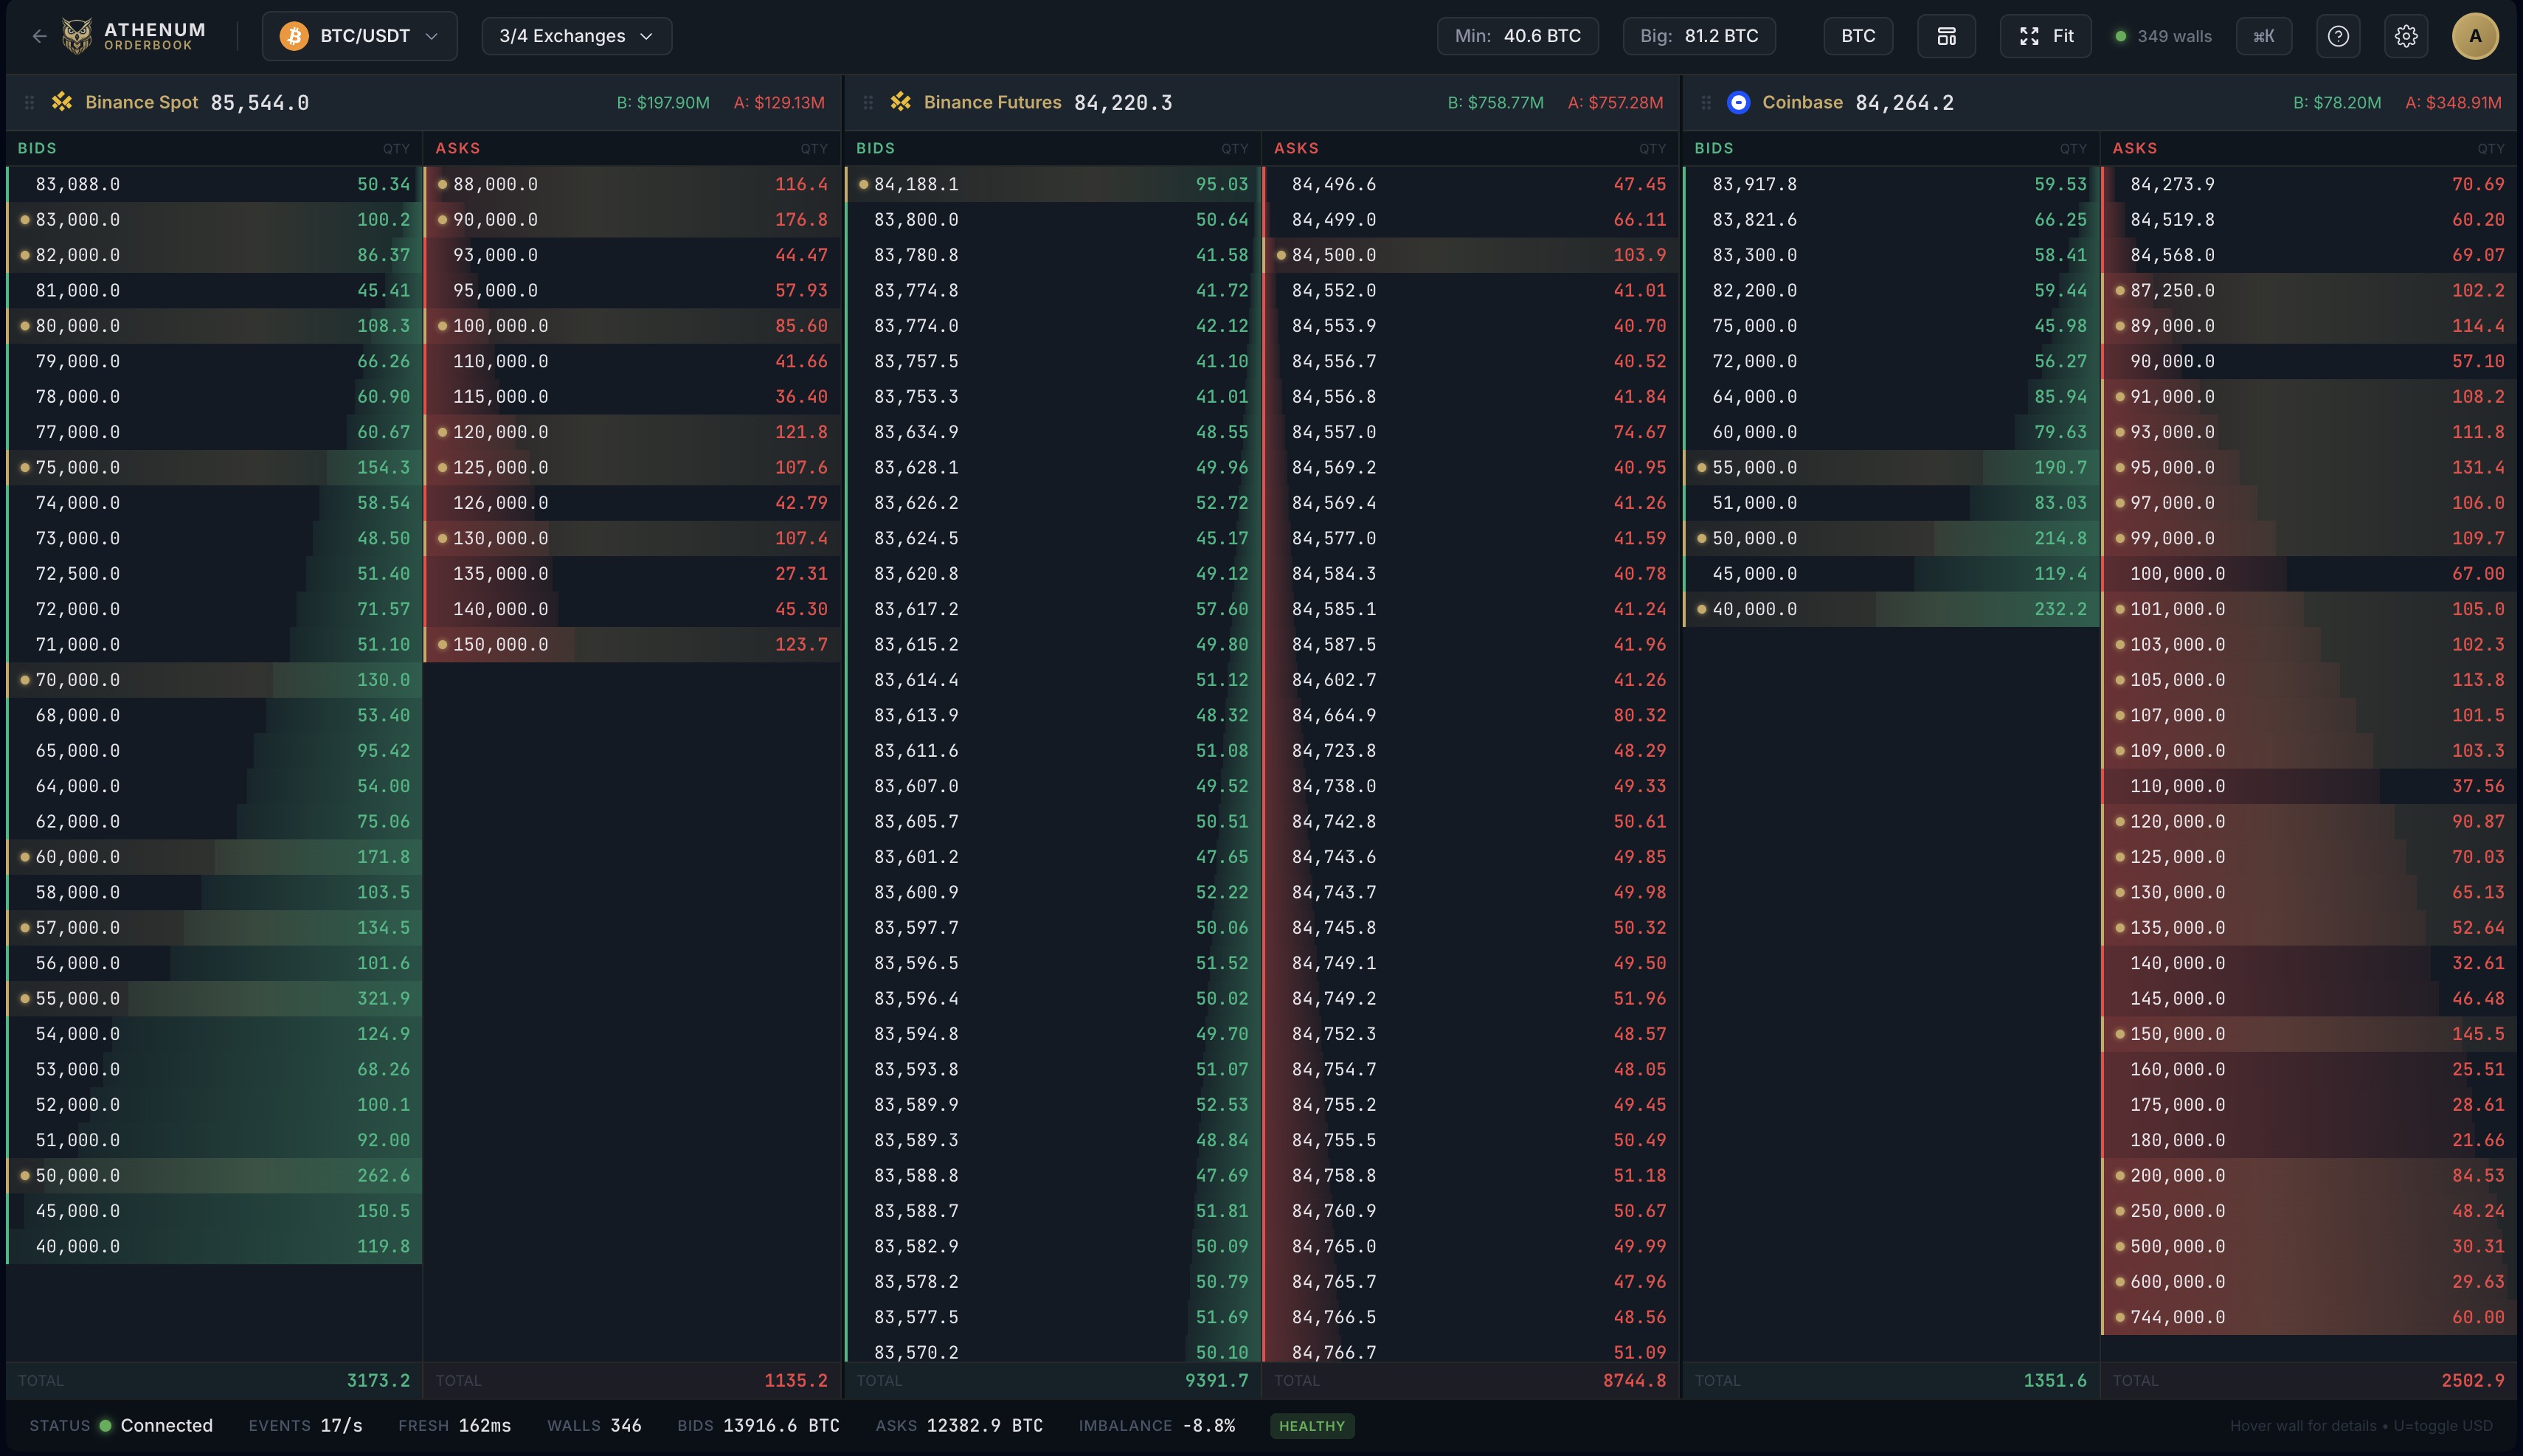Click Binance Spot bids total 3173.2
The width and height of the screenshot is (2523, 1456).
(x=378, y=1381)
